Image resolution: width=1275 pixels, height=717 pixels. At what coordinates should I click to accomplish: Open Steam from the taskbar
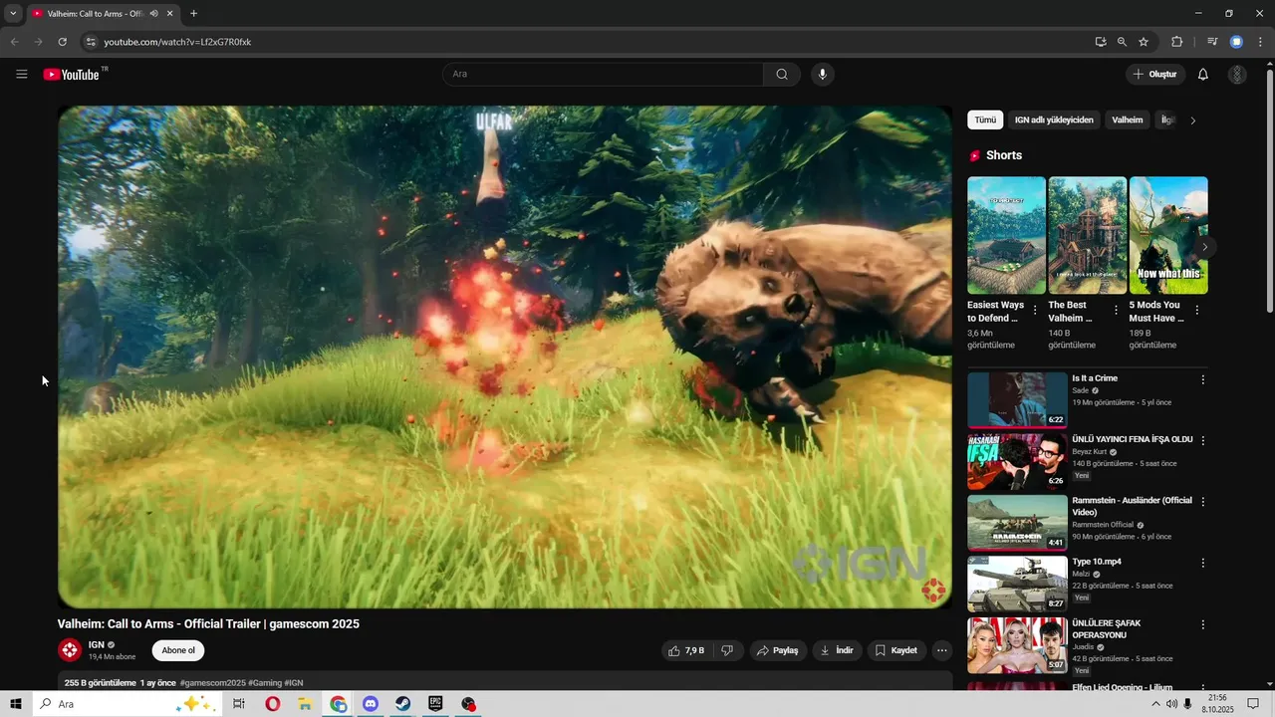point(402,704)
